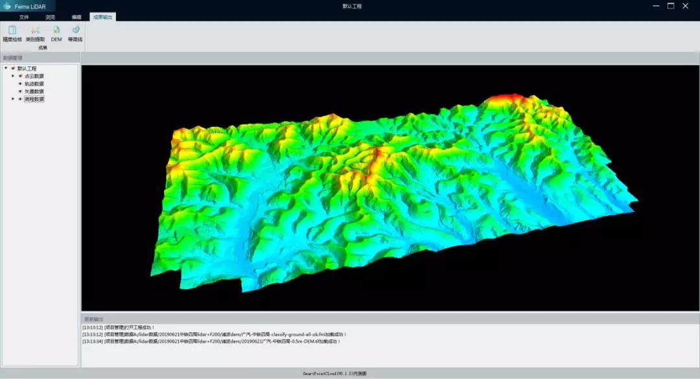The width and height of the screenshot is (700, 379).
Task: Select the 成果输出 ribbon tab
Action: click(x=102, y=17)
